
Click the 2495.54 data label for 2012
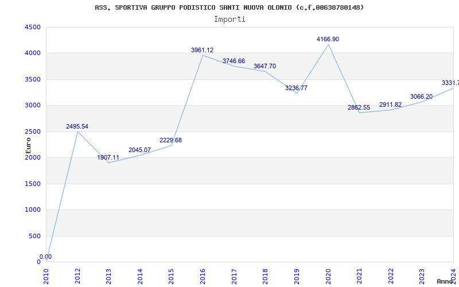(77, 126)
